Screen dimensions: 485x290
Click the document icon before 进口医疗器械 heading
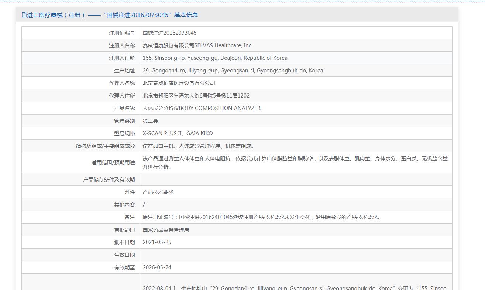[24, 15]
